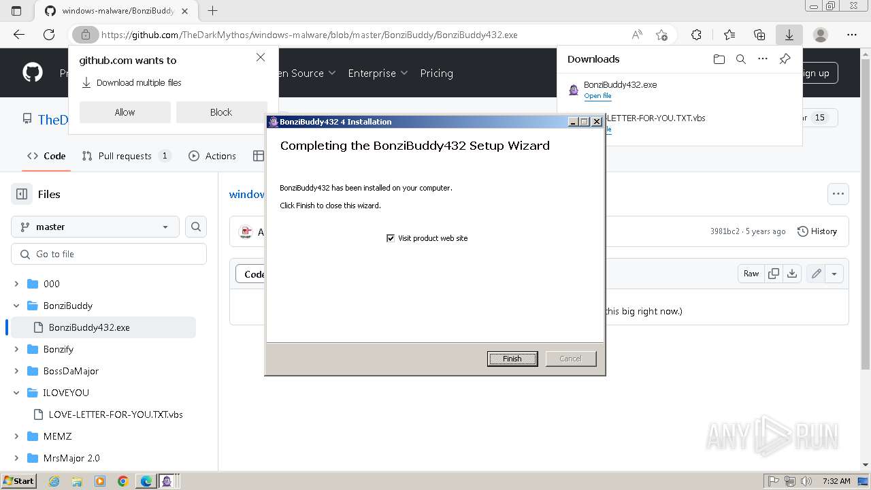Open the three-dot file actions menu
The height and width of the screenshot is (490, 871).
pyautogui.click(x=838, y=194)
